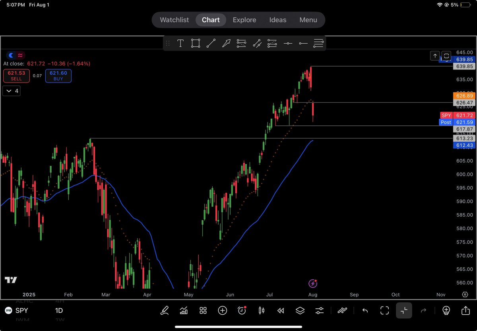This screenshot has height=331, width=477.
Task: Tap the add/compare symbol plus icon
Action: pyautogui.click(x=223, y=311)
